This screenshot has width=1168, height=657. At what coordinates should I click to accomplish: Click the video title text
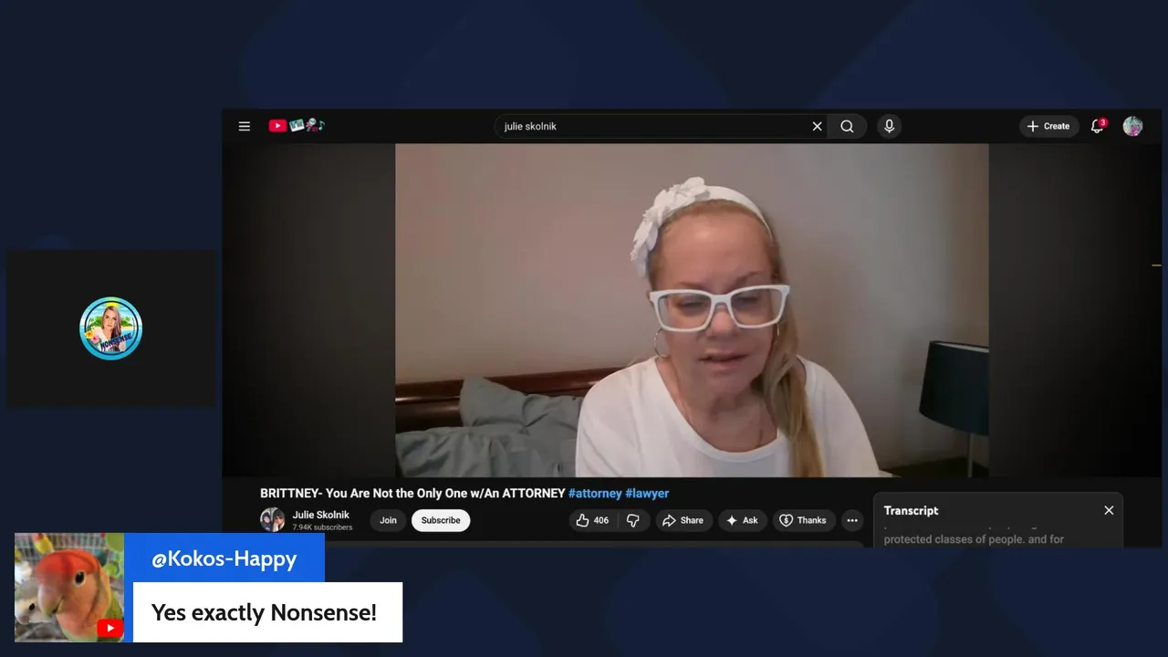click(x=412, y=494)
